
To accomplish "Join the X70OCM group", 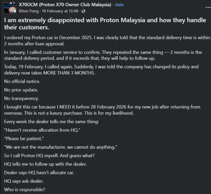I will click(119, 5).
